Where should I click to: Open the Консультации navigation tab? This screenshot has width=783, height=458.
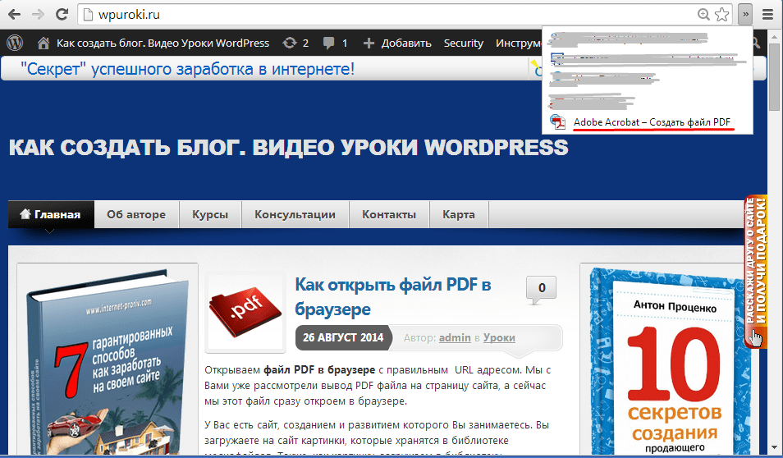click(295, 214)
